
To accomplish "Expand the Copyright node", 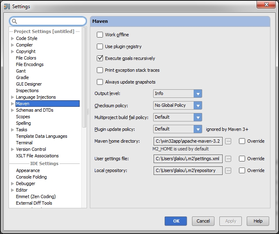I will pyautogui.click(x=12, y=51).
